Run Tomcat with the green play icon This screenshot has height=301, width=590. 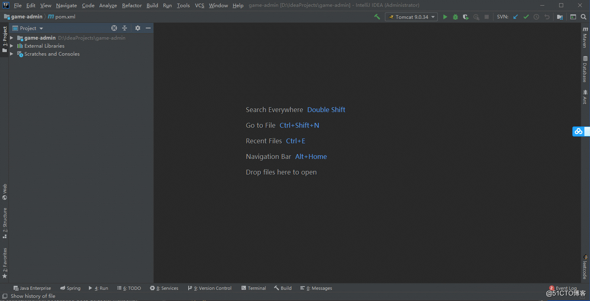click(x=445, y=17)
